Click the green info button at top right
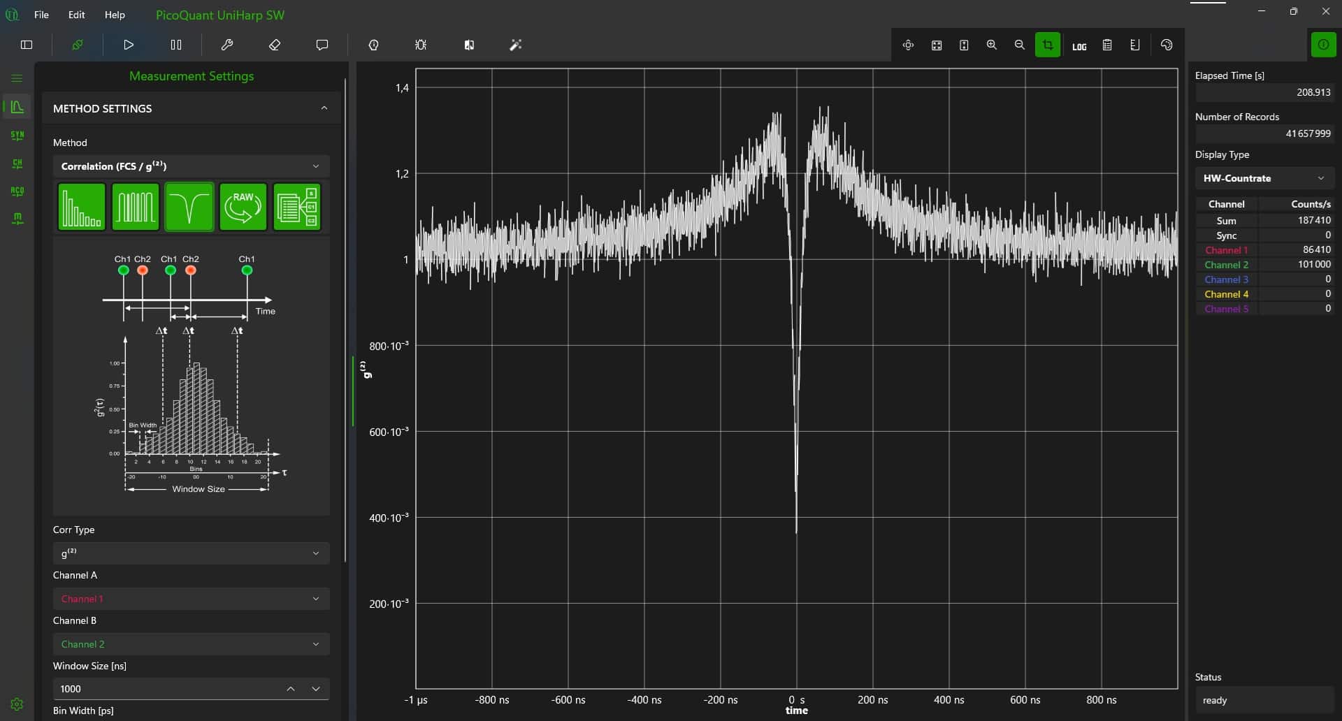This screenshot has height=721, width=1342. tap(1324, 44)
